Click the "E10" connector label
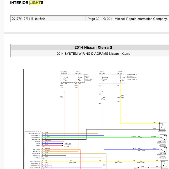 click(x=104, y=97)
